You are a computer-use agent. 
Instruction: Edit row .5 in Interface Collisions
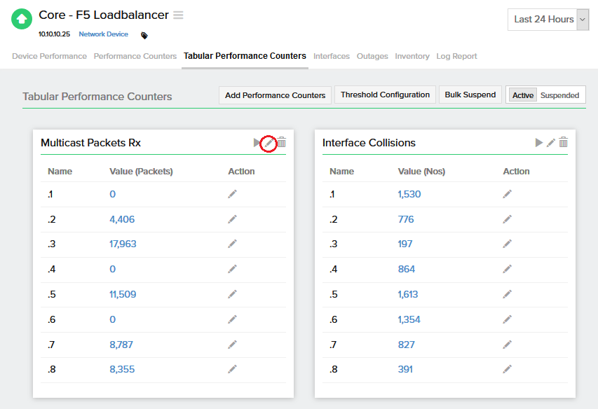point(507,294)
